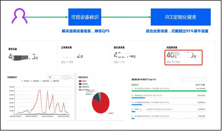Image resolution: width=222 pixels, height=131 pixels.
Task: Click the RCE定制化服务 blue box
Action: click(181, 17)
